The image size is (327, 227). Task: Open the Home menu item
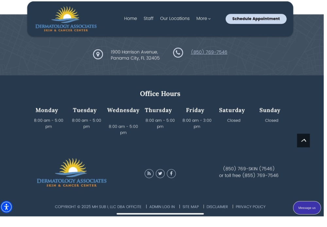tap(130, 19)
